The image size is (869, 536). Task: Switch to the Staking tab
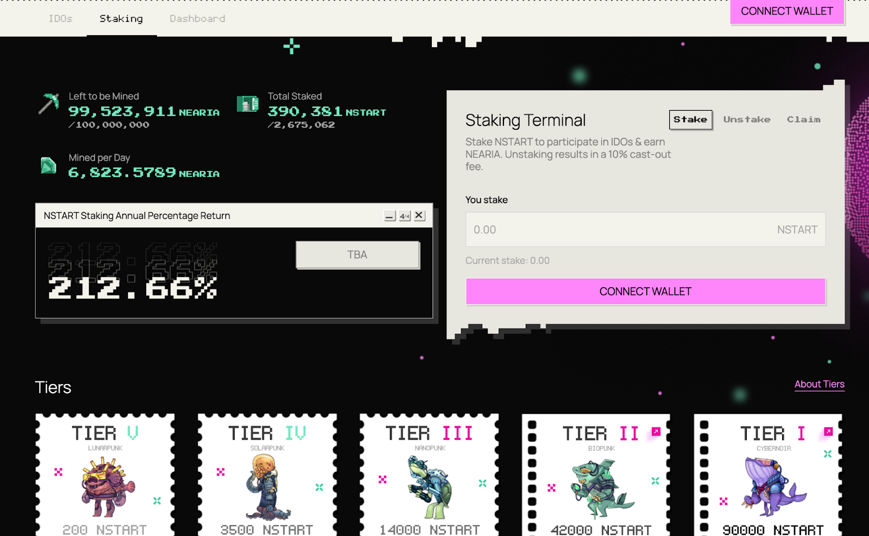tap(121, 18)
